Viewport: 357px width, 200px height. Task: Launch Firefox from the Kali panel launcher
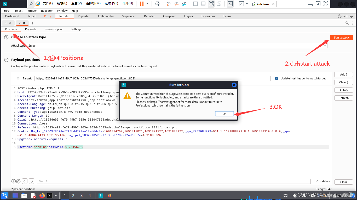[42, 195]
